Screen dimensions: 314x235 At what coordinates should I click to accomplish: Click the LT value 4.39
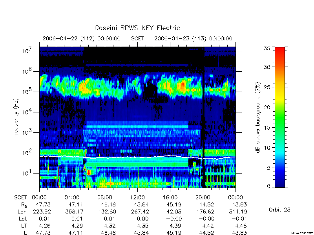175,226
